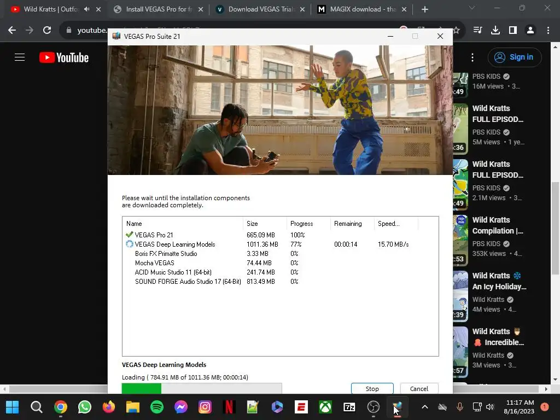Open Chrome downloads icon
The width and height of the screenshot is (560, 420).
(x=495, y=31)
